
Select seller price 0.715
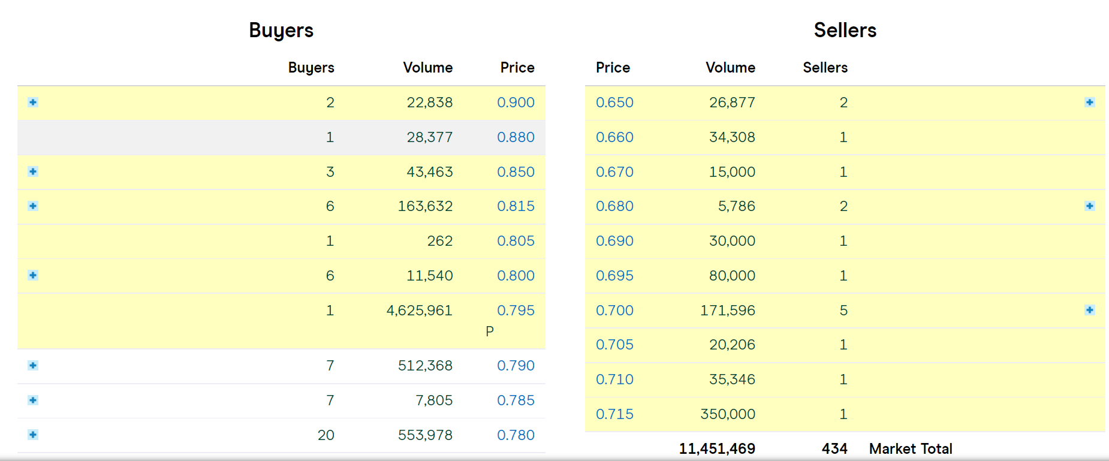(614, 414)
